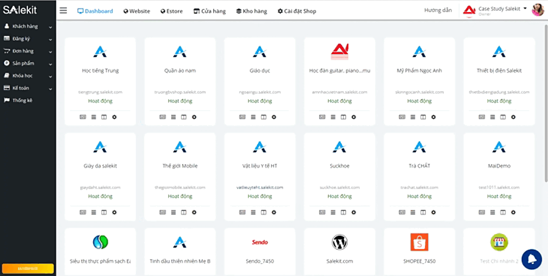548x276 pixels.
Task: Open the truongbvshop.salekit.com link
Action: 180,92
